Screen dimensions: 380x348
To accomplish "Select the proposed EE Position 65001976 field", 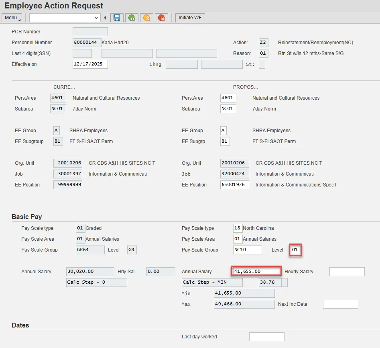I will click(234, 185).
